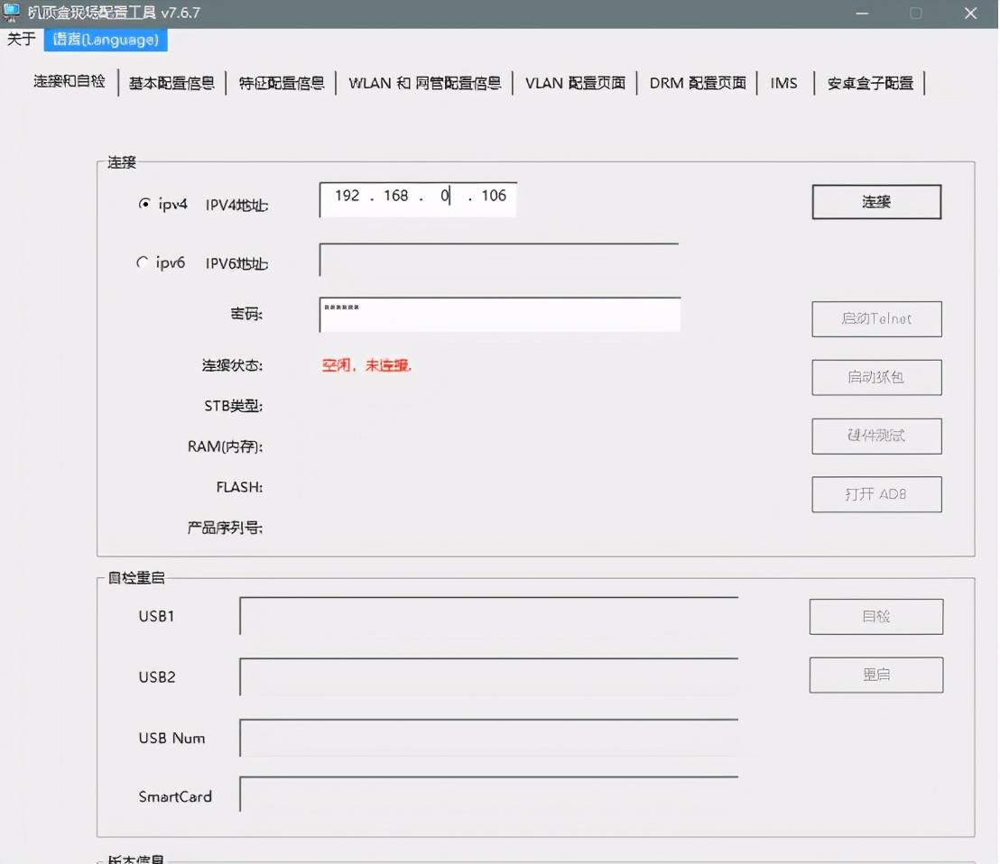Click the app icon in the title bar
This screenshot has height=864, width=1000.
tap(12, 12)
